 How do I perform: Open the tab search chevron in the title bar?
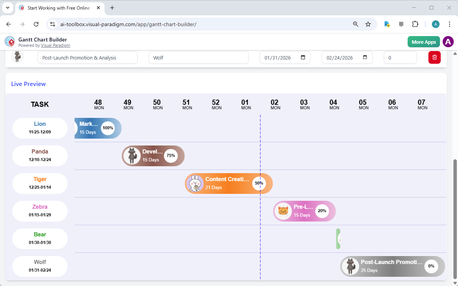pos(7,8)
